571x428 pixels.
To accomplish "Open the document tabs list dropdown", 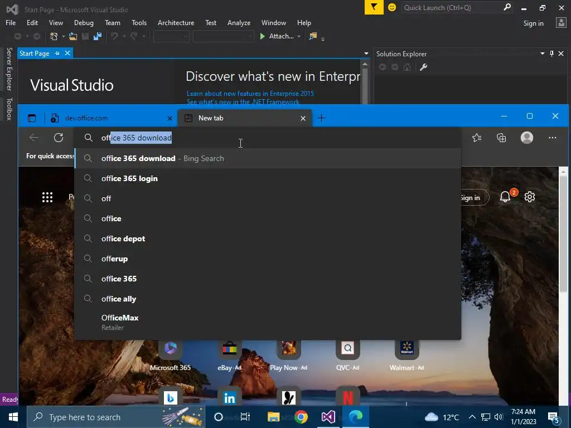I will 366,53.
